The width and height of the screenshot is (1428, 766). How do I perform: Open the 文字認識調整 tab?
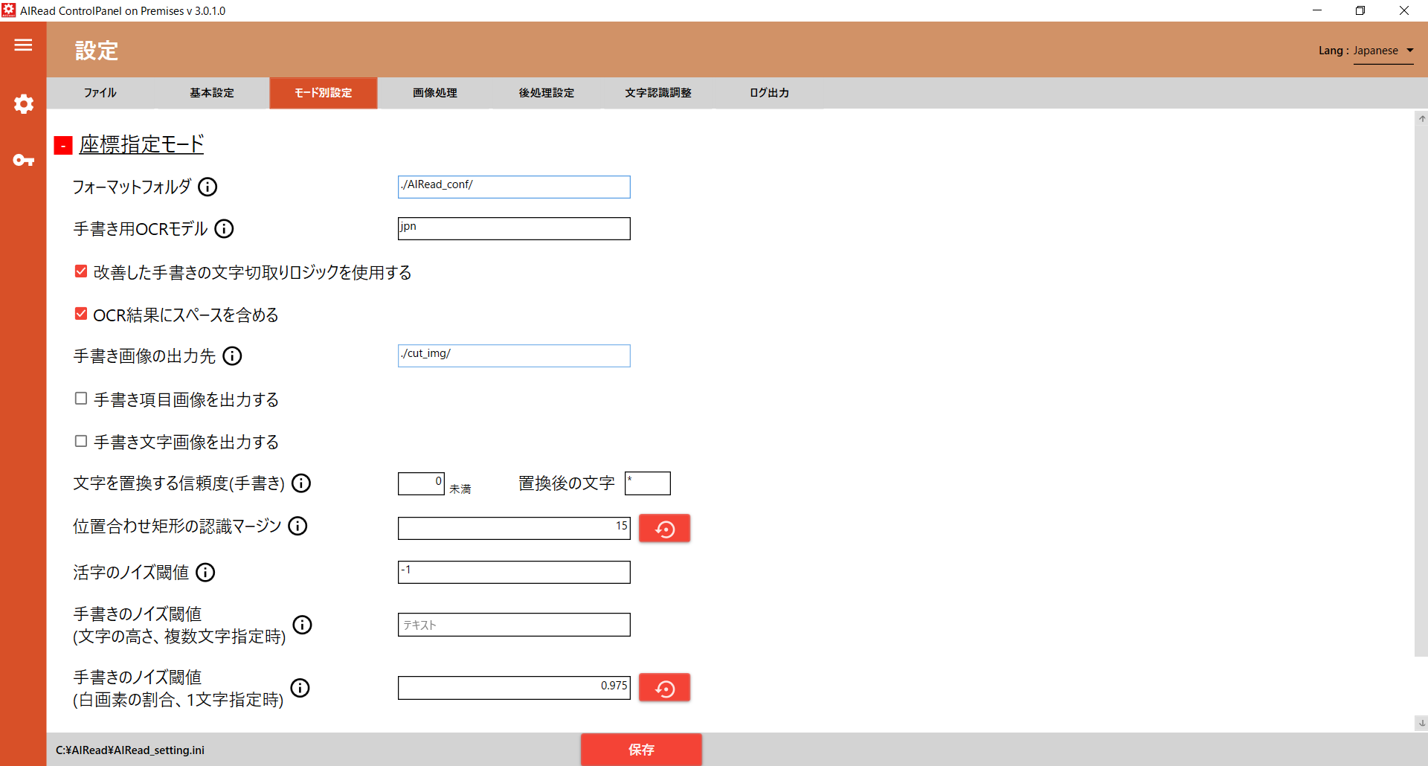pos(658,93)
